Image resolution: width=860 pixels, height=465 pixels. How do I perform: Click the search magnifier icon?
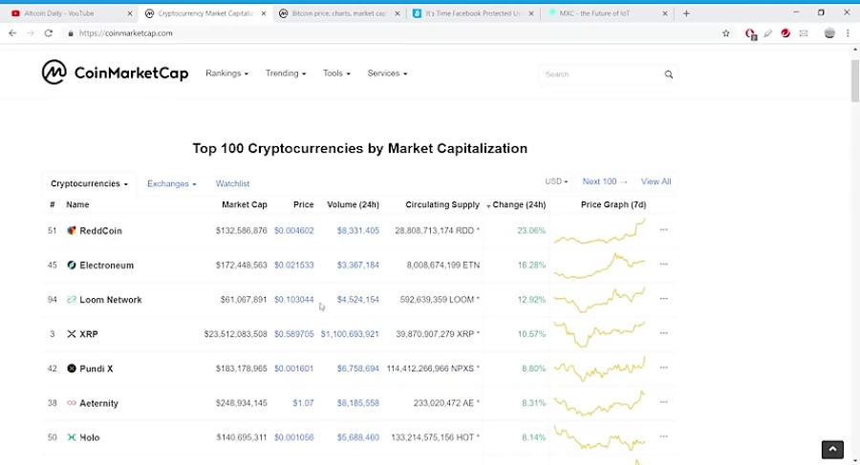click(669, 74)
